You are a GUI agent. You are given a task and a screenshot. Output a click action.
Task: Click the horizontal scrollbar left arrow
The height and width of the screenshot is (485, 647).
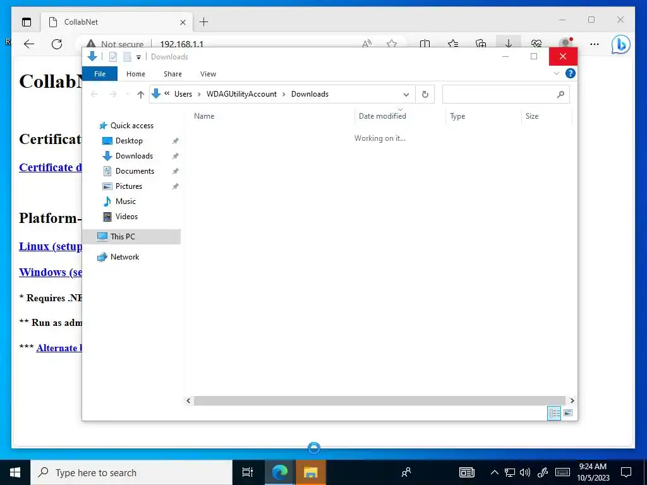188,400
